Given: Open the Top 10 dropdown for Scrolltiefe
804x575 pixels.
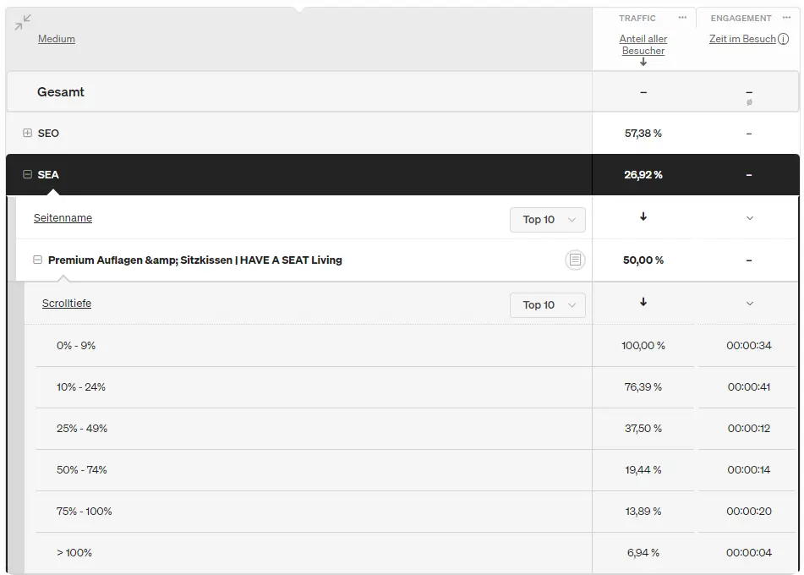Looking at the screenshot, I should click(547, 305).
